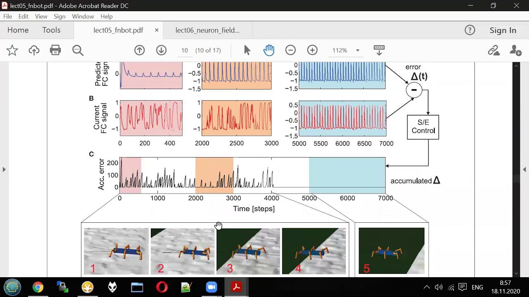Open the find text magnifier
Image resolution: width=529 pixels, height=297 pixels.
[78, 50]
